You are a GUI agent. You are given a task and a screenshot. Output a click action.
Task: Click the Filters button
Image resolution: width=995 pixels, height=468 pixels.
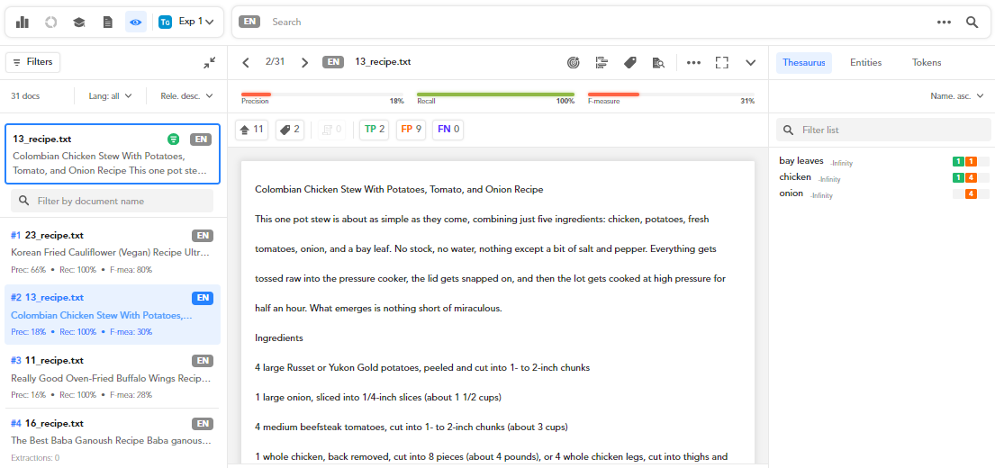coord(32,62)
